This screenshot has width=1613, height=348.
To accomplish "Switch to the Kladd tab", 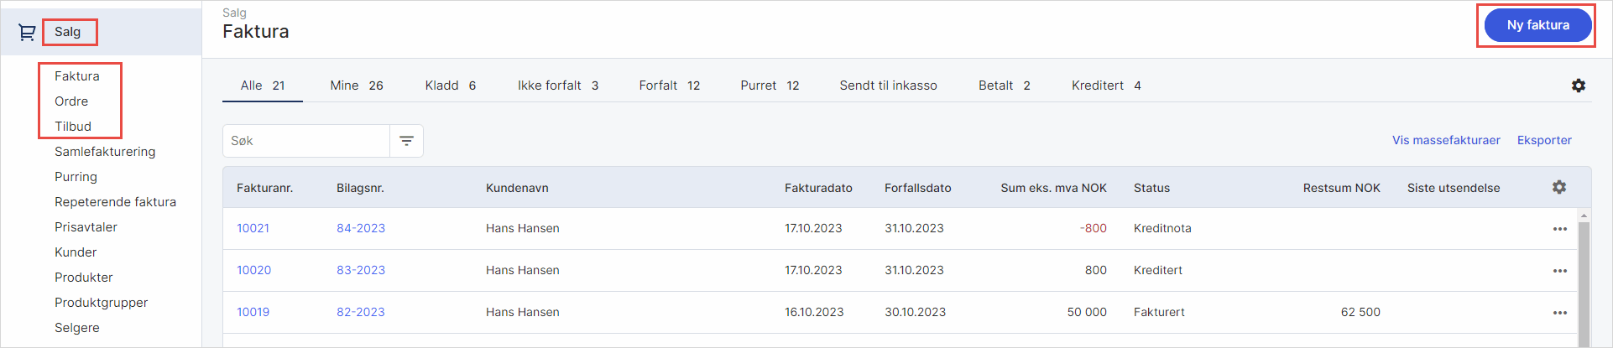I will click(450, 86).
